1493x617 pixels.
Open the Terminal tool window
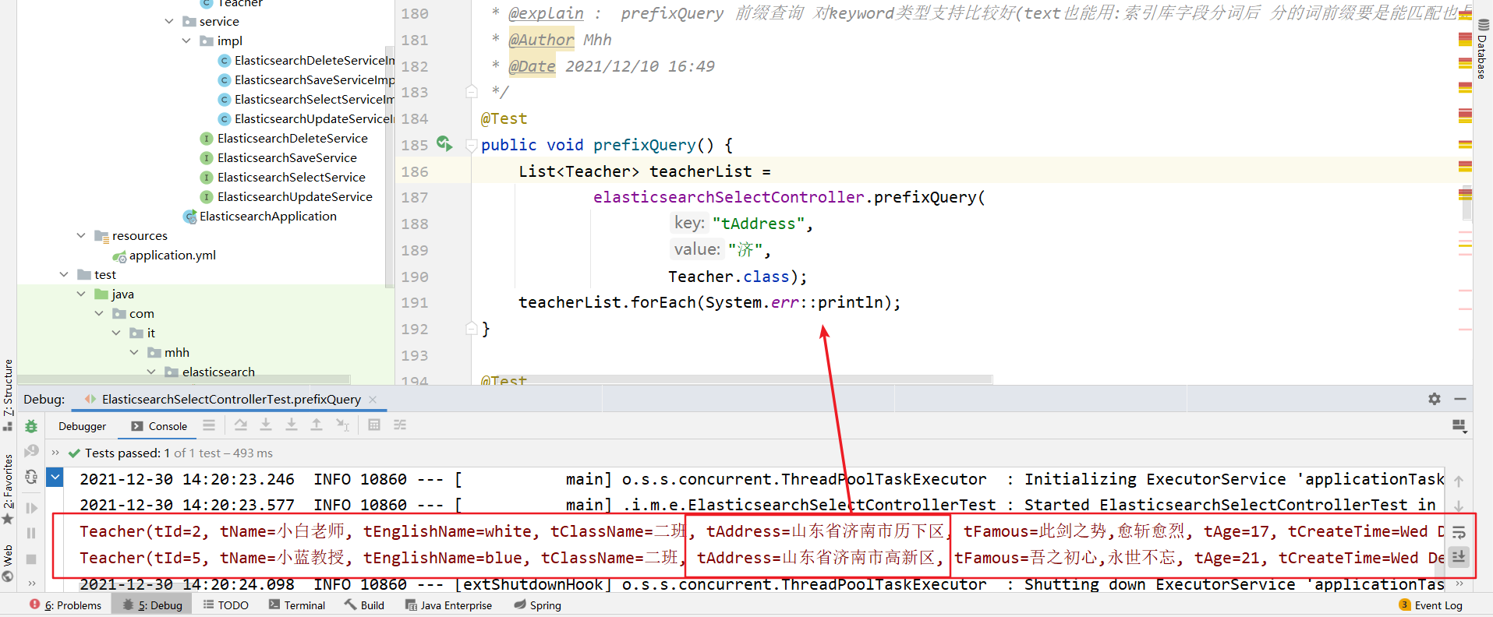tap(296, 605)
